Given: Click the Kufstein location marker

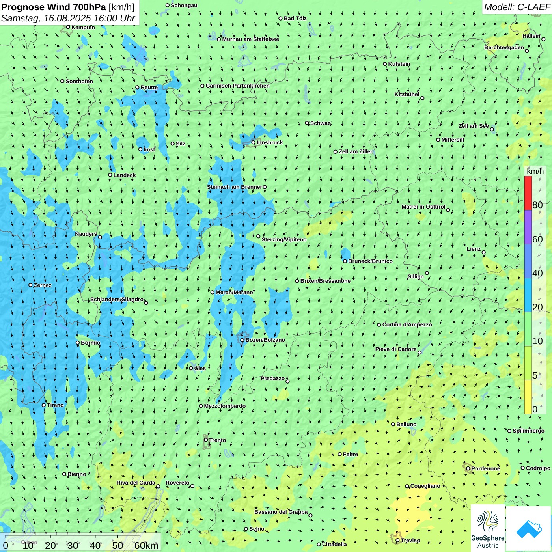Looking at the screenshot, I should click(385, 64).
